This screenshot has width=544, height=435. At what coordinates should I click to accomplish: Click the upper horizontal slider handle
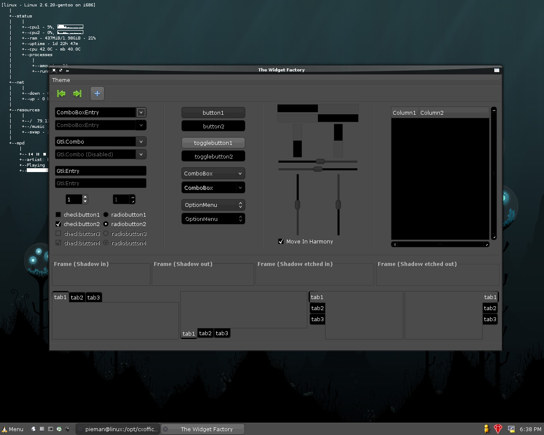pos(320,161)
